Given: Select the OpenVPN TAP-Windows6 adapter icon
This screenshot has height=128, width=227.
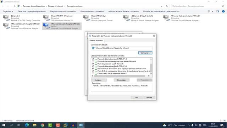Looking at the screenshot, I should click(x=46, y=18).
